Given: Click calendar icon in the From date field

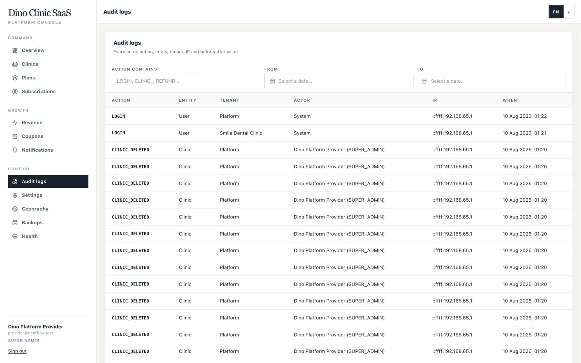Looking at the screenshot, I should click(272, 81).
